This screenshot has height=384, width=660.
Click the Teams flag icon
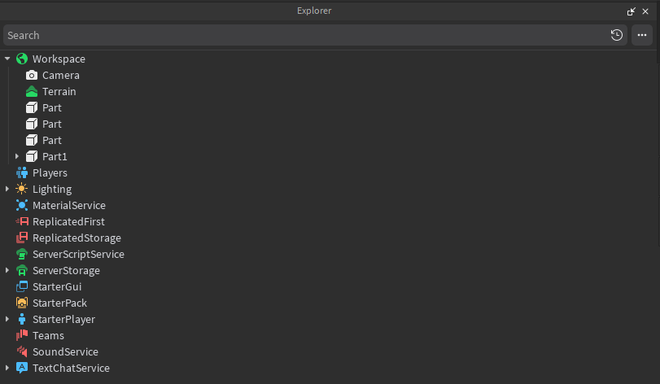(x=22, y=335)
